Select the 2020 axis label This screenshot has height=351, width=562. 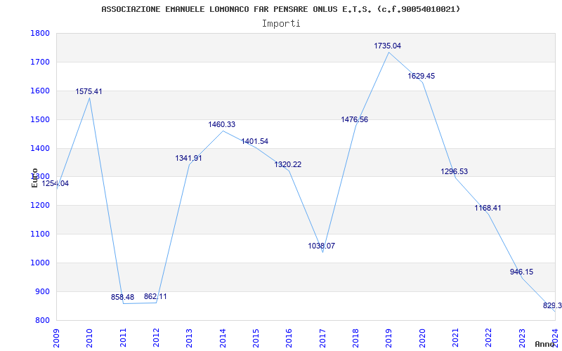point(422,338)
